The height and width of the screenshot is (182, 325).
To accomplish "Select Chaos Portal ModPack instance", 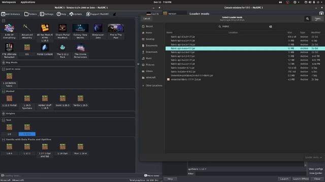I will (62, 28).
